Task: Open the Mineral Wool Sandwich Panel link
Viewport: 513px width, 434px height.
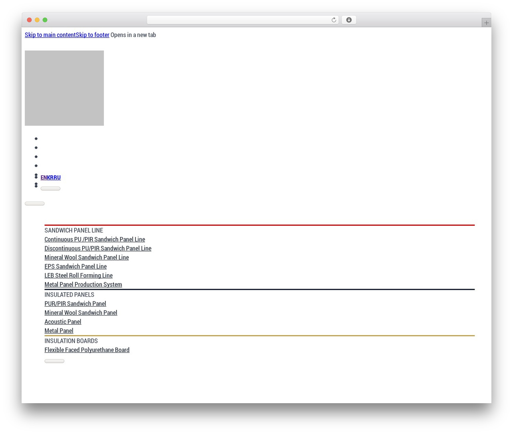Action: (x=81, y=313)
